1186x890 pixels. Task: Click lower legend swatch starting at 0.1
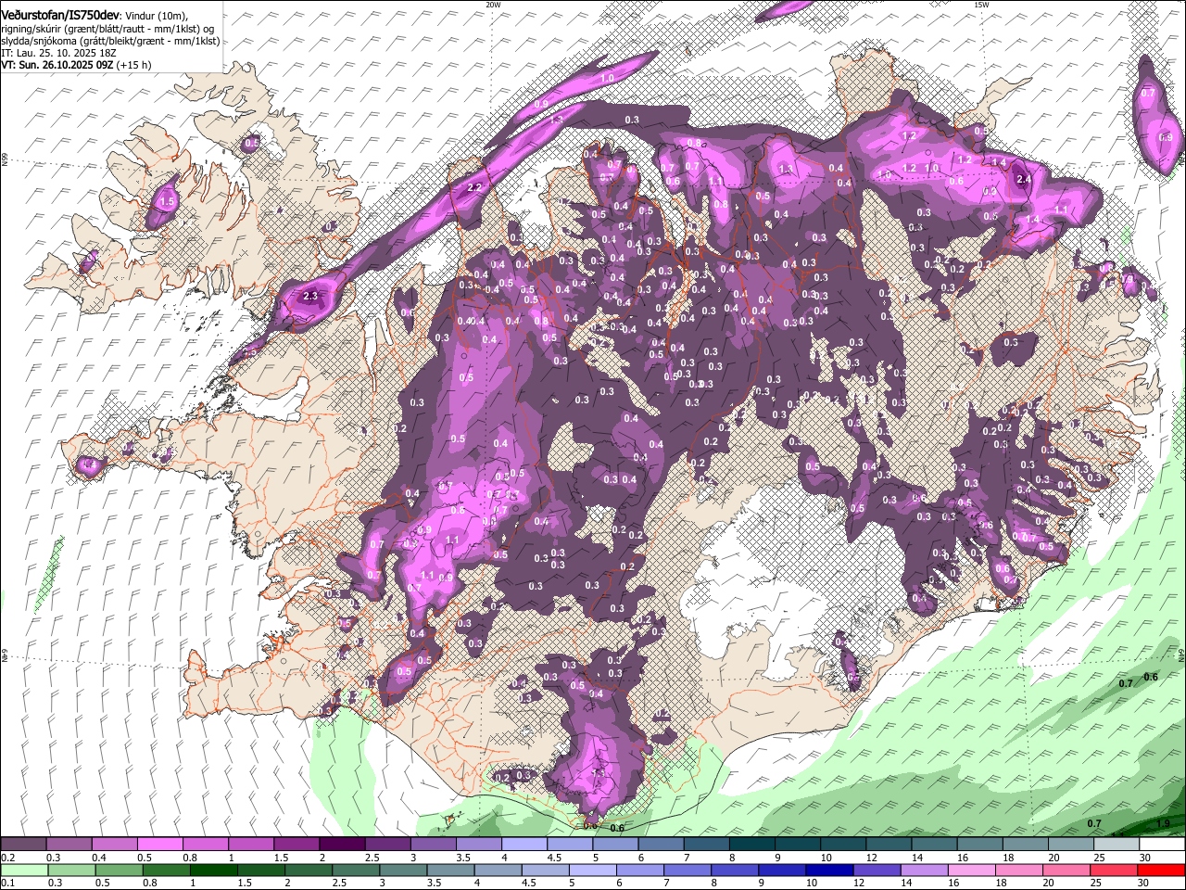click(x=23, y=870)
